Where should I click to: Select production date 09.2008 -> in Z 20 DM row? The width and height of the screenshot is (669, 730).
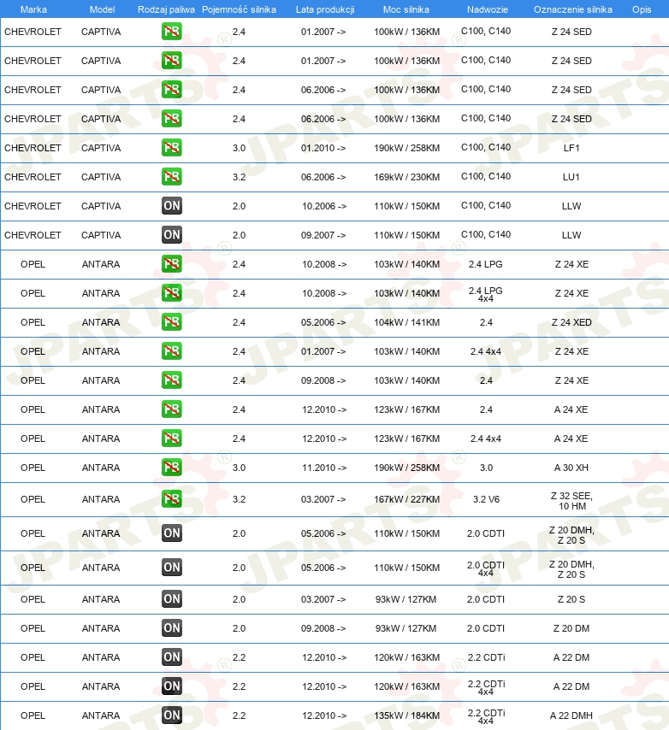click(x=323, y=628)
